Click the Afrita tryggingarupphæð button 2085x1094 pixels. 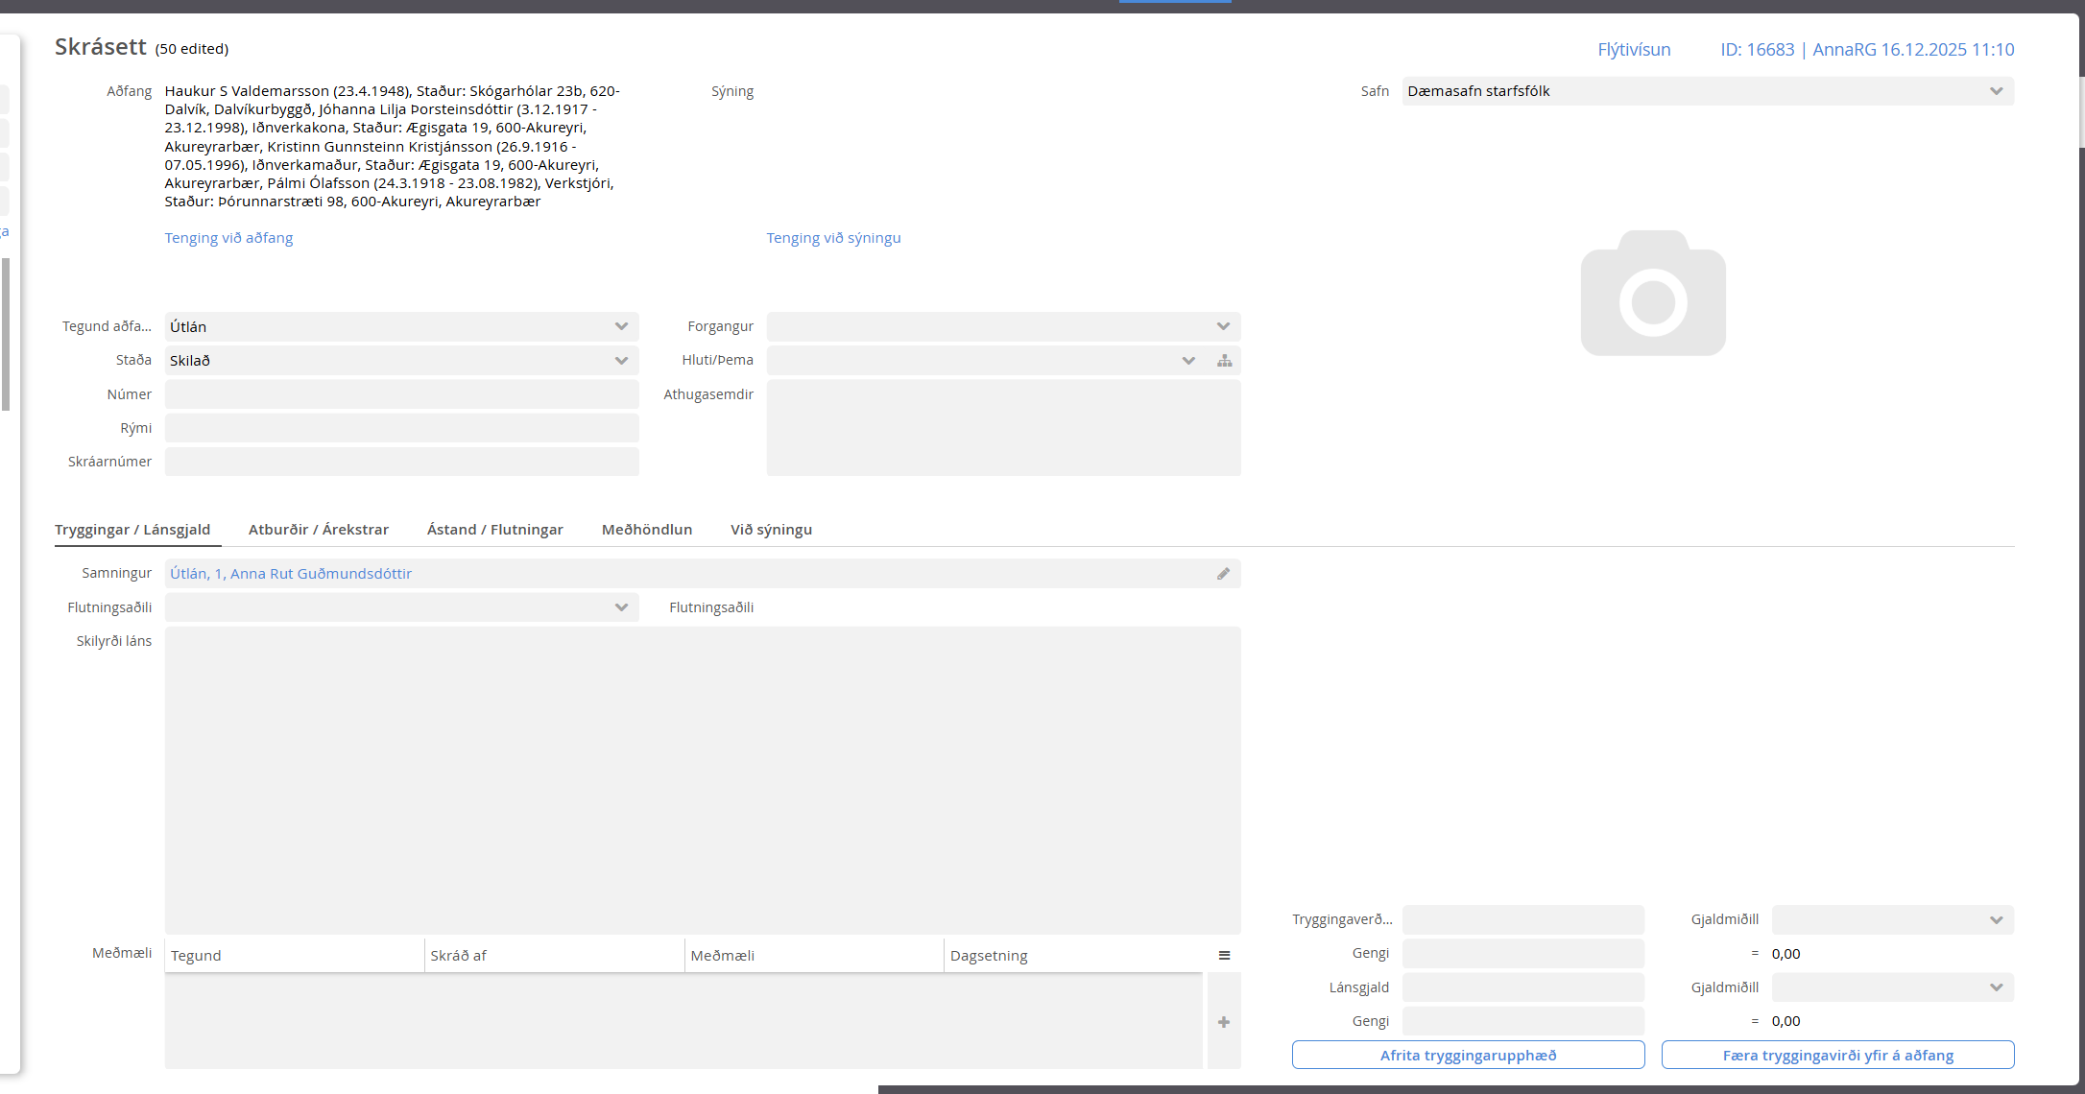1468,1055
